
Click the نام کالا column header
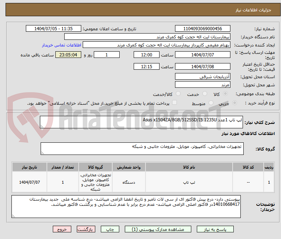pos(189,167)
